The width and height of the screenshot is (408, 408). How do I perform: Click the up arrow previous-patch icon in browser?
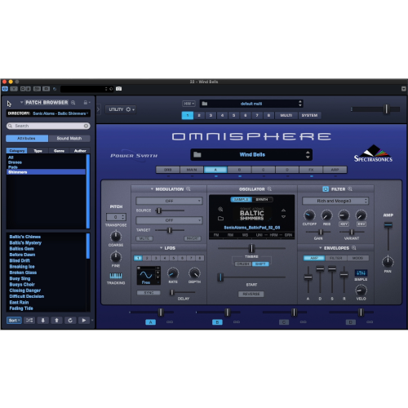pos(56,321)
